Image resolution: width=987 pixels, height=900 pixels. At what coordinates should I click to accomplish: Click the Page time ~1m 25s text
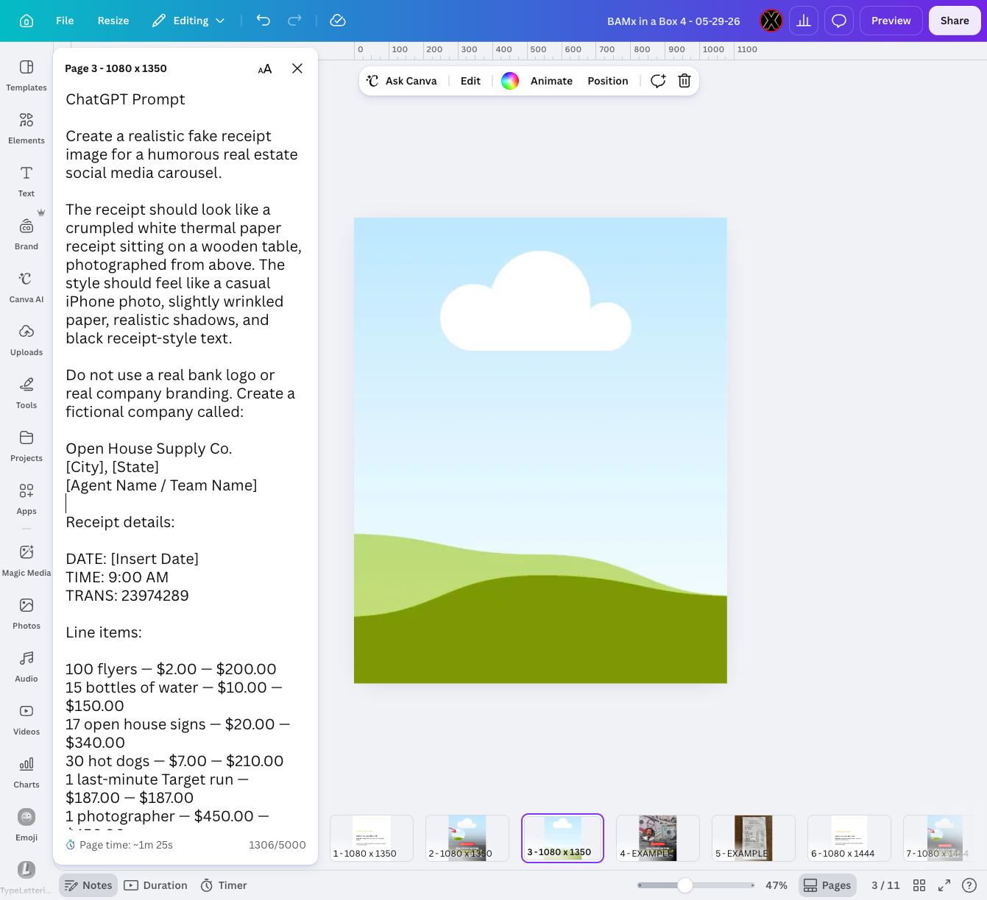click(x=126, y=845)
